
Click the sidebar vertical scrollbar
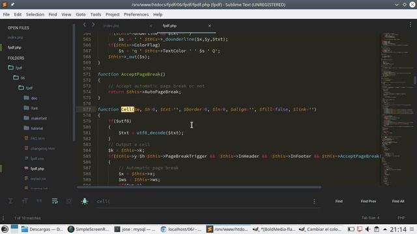[74, 83]
